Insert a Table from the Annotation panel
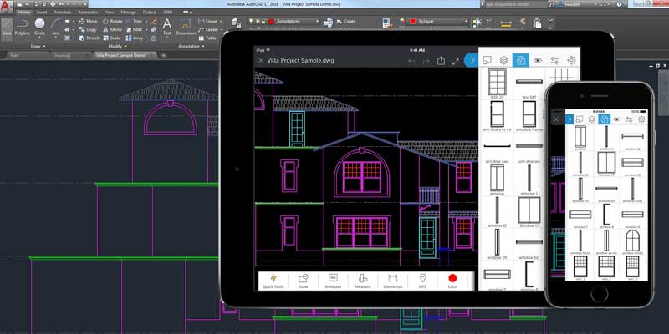 [207, 38]
